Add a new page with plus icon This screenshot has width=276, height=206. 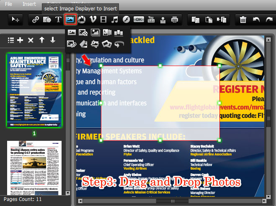[20, 40]
